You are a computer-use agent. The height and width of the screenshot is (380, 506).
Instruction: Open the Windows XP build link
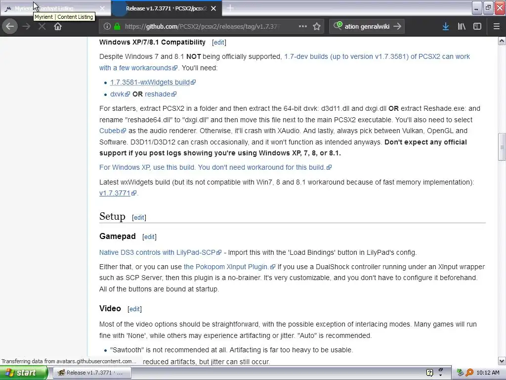click(x=215, y=167)
